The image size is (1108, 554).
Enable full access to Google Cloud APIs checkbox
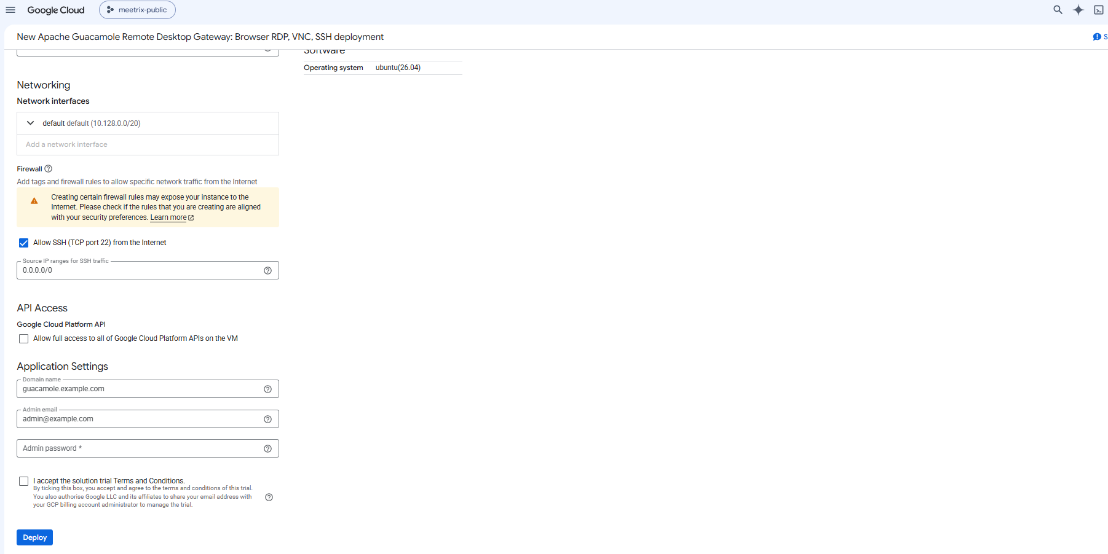click(23, 338)
